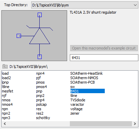The image size is (139, 129).
Task: Click the highlighted 'tl431' entry
Action: click(x=87, y=91)
